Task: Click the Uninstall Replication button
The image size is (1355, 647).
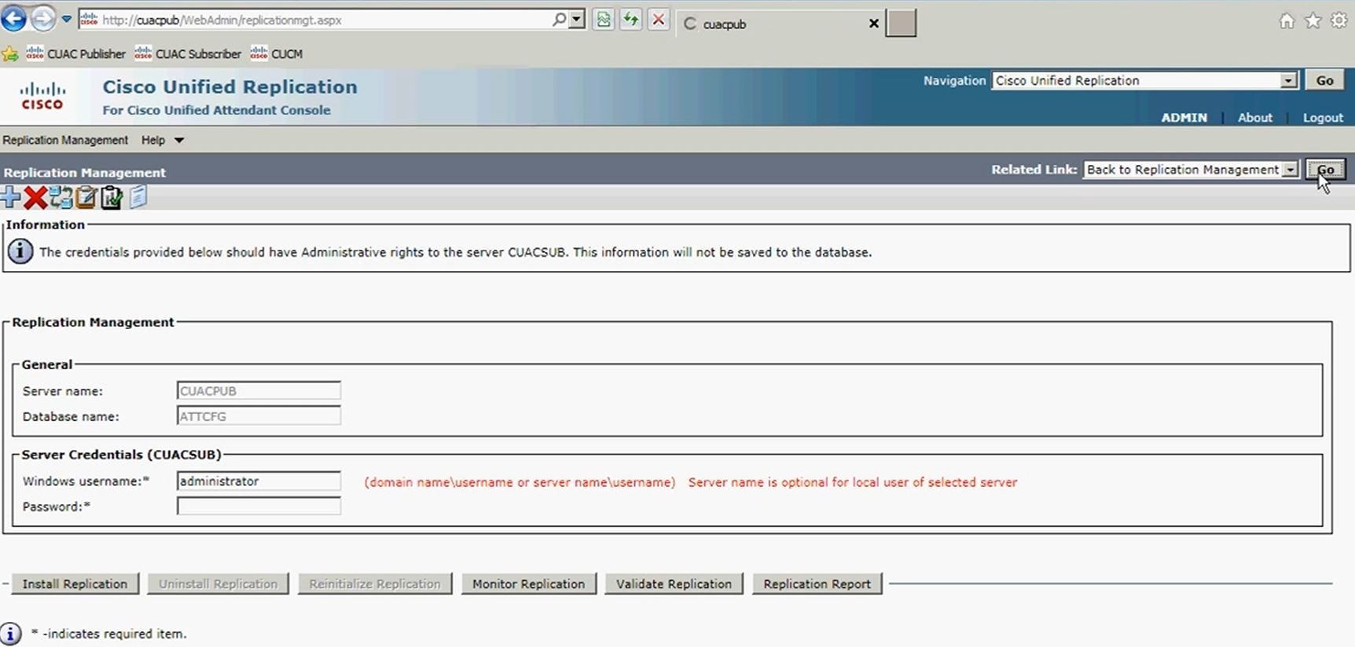Action: click(x=218, y=583)
